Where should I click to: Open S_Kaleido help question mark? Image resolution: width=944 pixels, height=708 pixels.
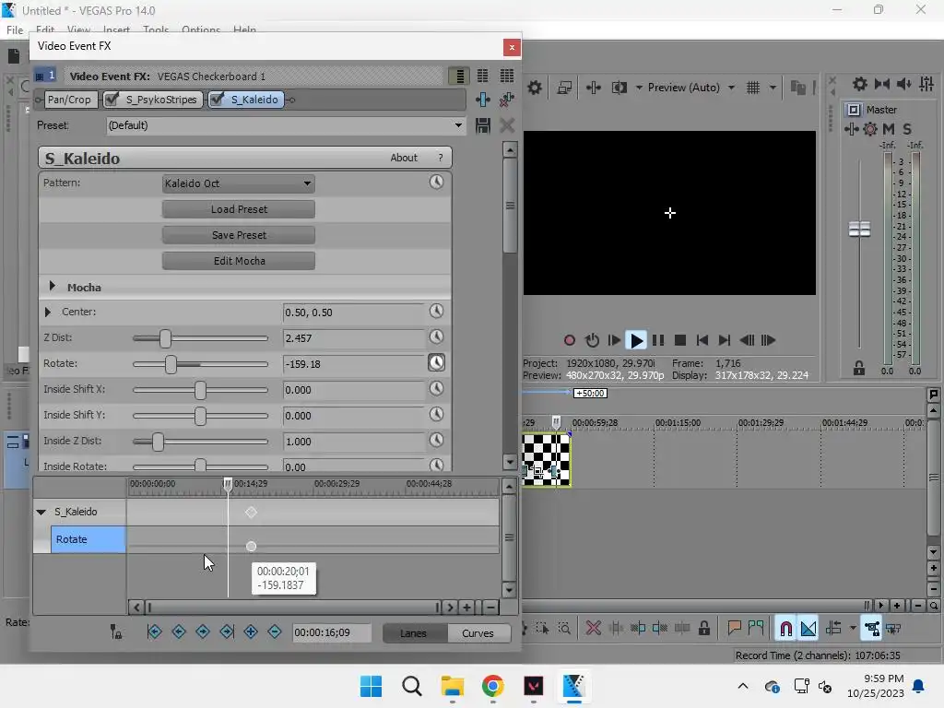click(x=441, y=158)
